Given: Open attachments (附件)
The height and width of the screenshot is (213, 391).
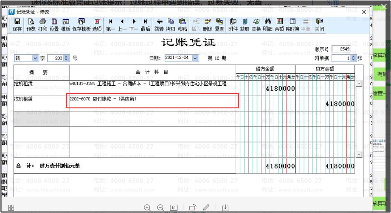Looking at the screenshot, I should coord(233,25).
